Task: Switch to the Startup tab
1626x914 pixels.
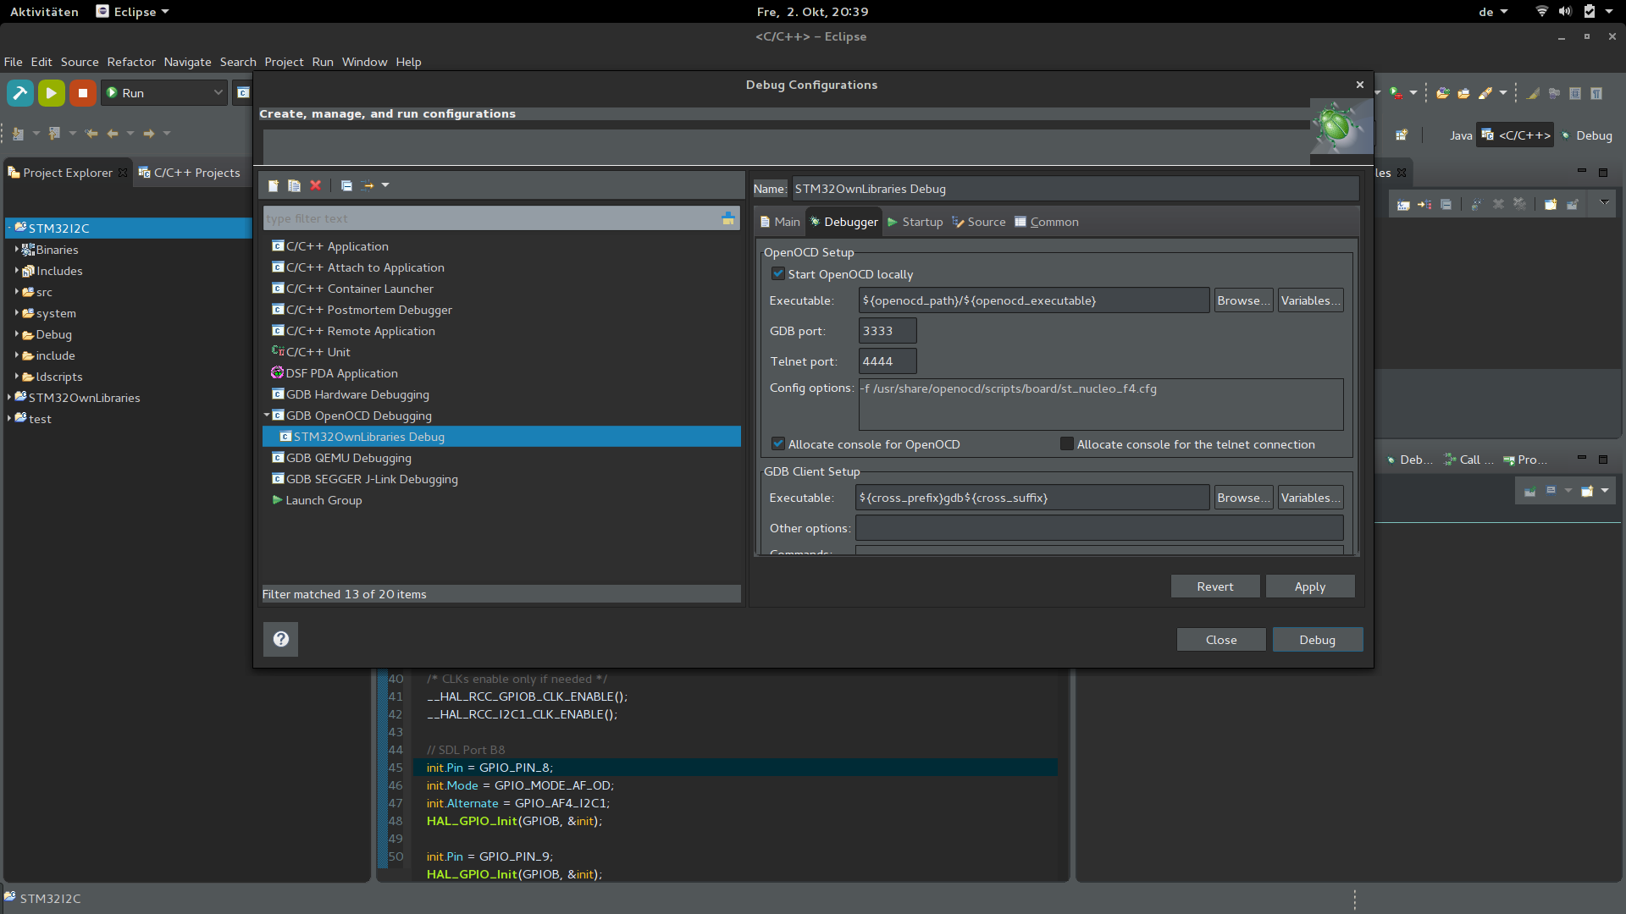Action: click(915, 222)
